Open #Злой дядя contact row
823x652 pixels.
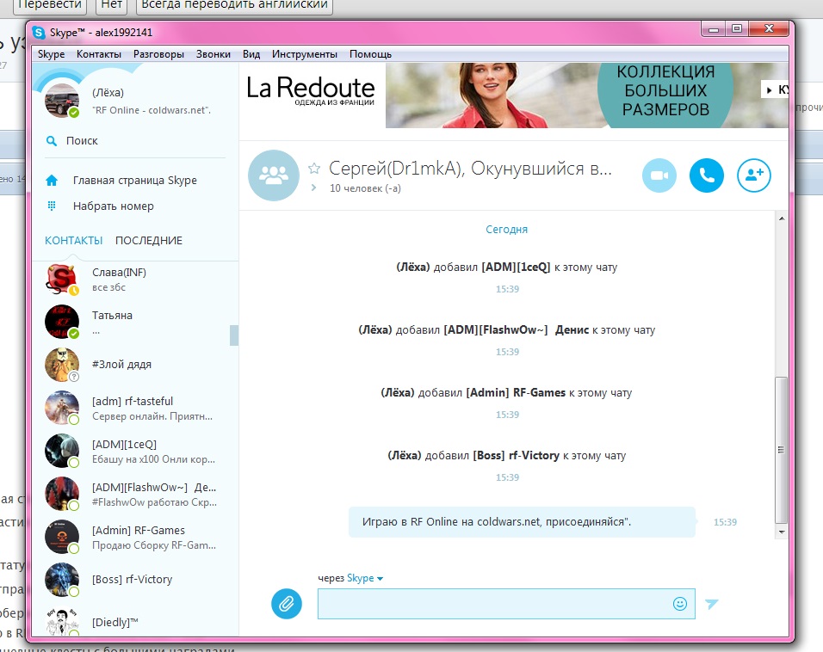[x=135, y=365]
